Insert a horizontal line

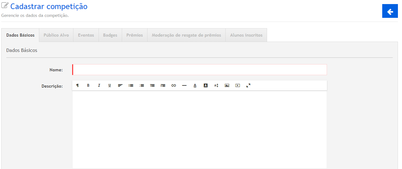(184, 85)
